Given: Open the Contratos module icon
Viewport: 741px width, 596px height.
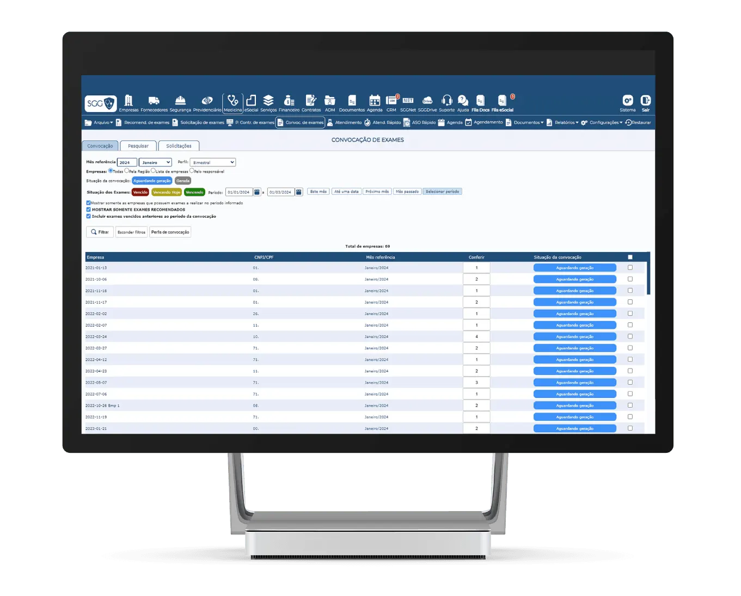Looking at the screenshot, I should (311, 103).
